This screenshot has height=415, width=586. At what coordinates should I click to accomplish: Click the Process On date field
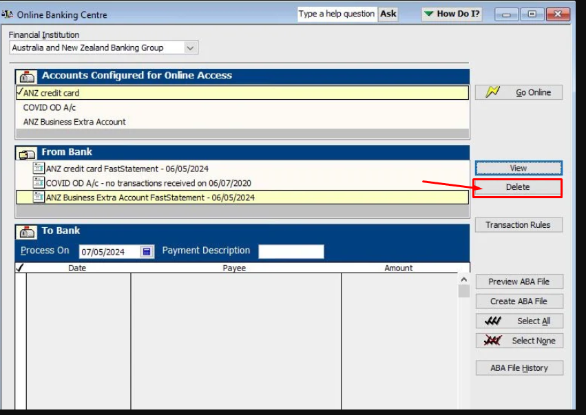(110, 252)
